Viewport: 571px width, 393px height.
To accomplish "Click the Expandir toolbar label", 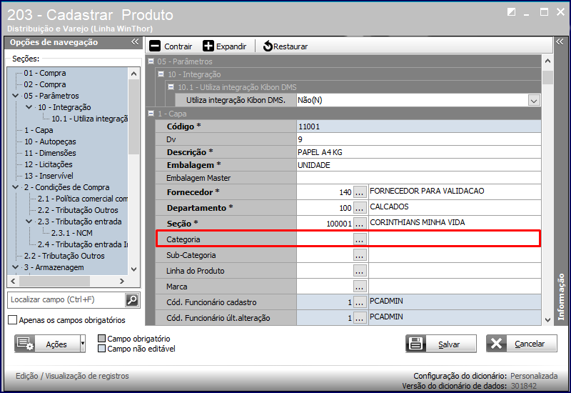I will [231, 46].
